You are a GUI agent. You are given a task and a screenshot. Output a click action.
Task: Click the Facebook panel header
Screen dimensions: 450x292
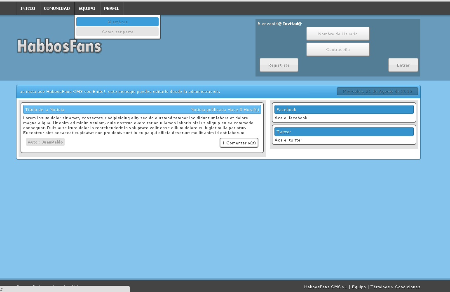tap(344, 109)
